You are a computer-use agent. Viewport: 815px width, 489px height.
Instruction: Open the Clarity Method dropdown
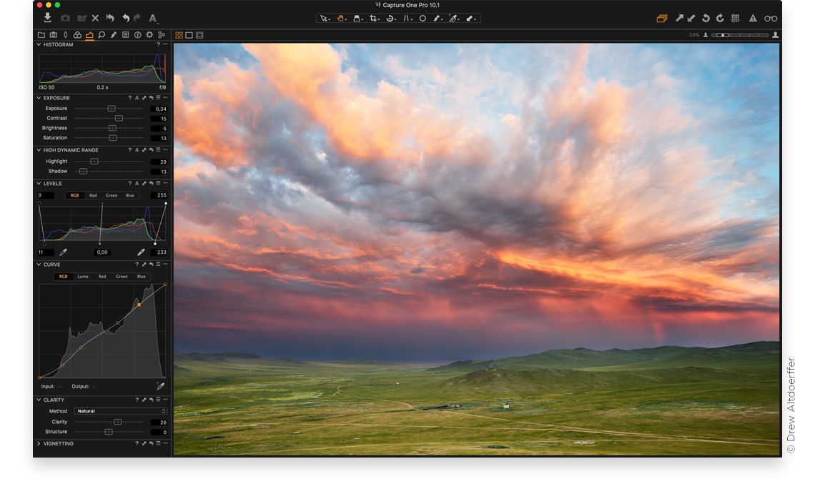coord(121,411)
